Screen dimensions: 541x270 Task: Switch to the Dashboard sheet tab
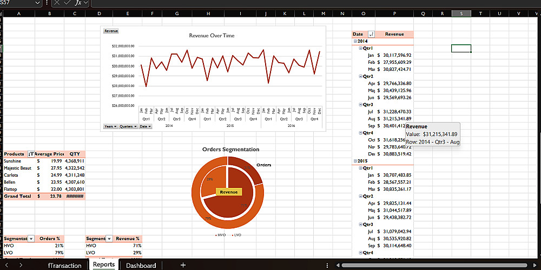click(x=141, y=265)
